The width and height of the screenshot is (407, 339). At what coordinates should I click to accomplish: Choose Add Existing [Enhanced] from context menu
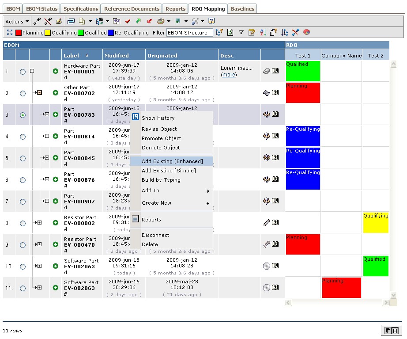(x=172, y=161)
